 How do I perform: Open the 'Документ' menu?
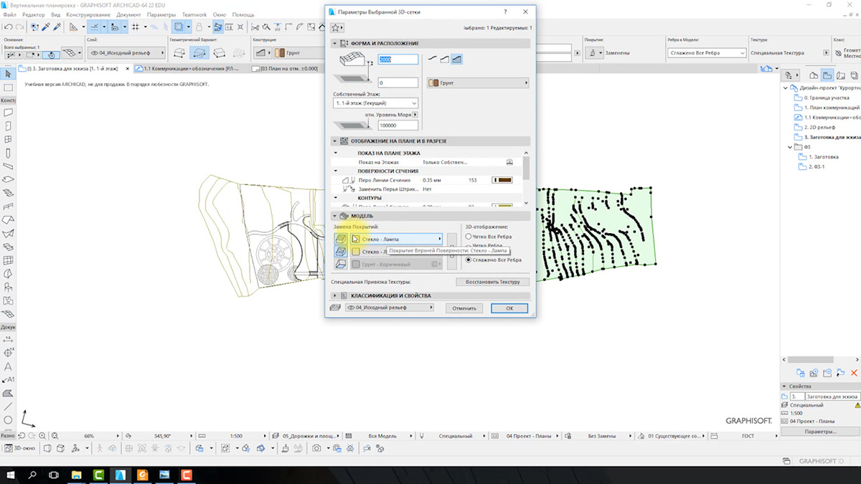click(x=128, y=14)
